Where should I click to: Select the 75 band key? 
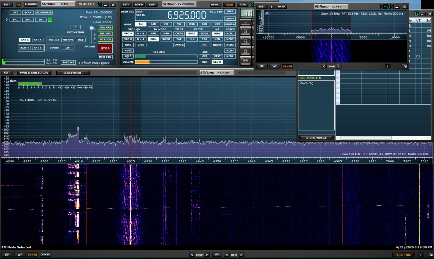(245, 32)
